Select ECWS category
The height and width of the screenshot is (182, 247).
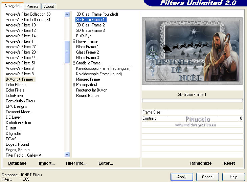tap(11, 139)
